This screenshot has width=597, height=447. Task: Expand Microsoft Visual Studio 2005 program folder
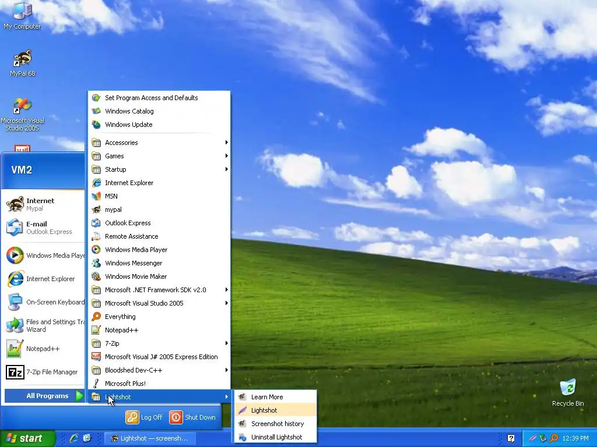[x=159, y=303]
